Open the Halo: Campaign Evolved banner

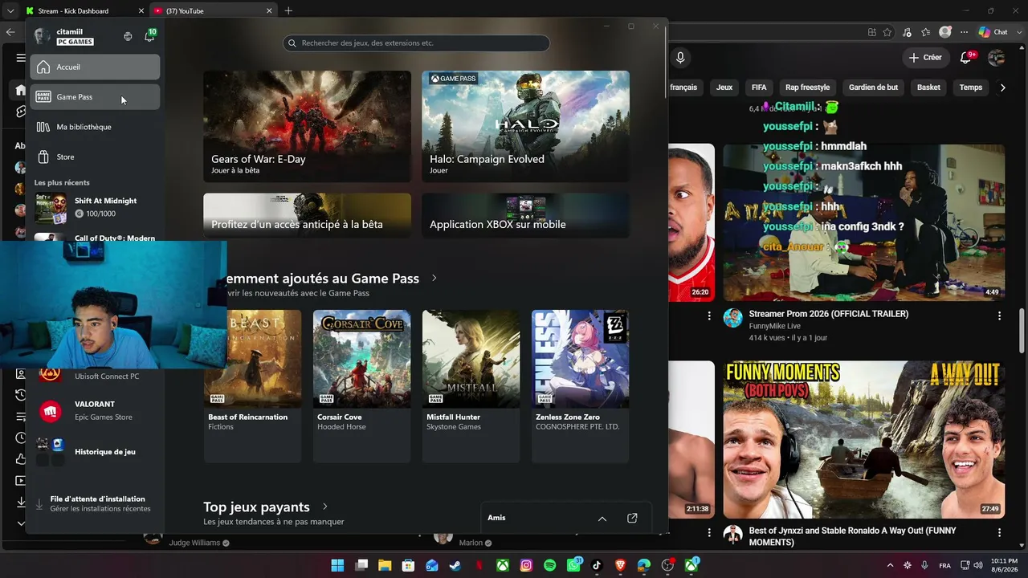click(x=525, y=126)
